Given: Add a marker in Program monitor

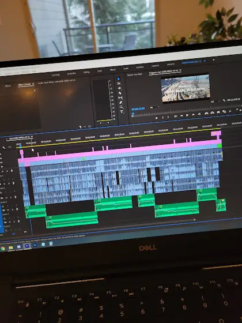Looking at the screenshot, I should 156,118.
